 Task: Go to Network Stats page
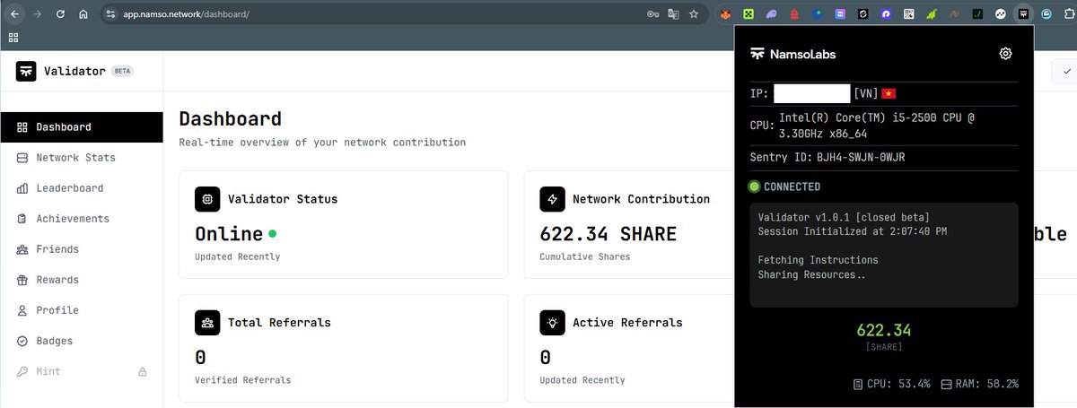82,158
